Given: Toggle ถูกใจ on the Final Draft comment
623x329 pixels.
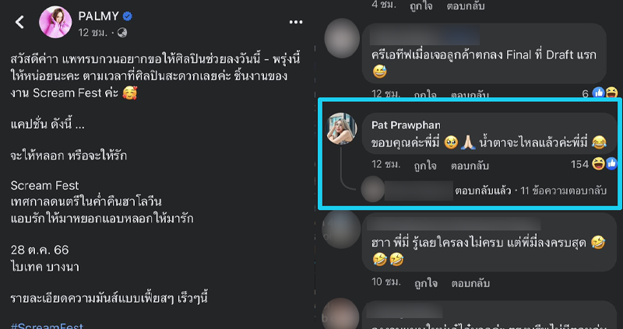Looking at the screenshot, I should pyautogui.click(x=425, y=95).
